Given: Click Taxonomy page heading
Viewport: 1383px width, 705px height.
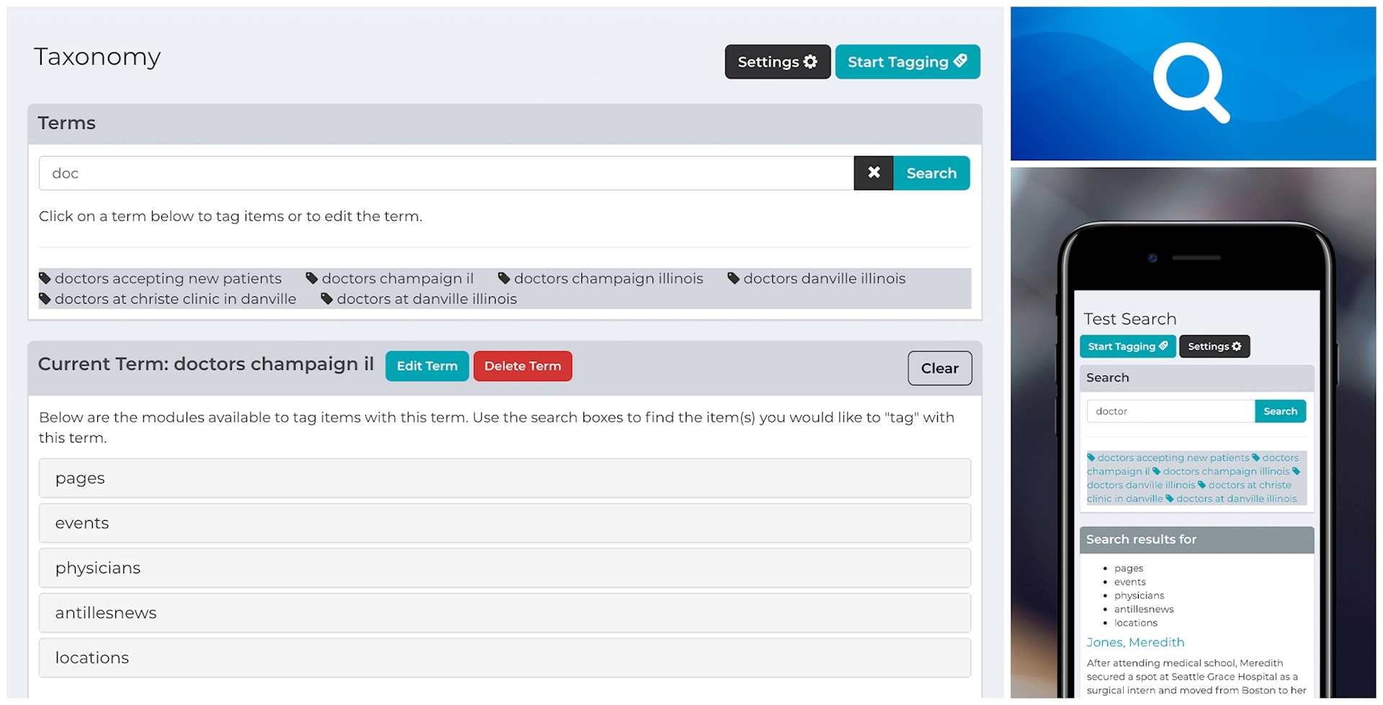Looking at the screenshot, I should [97, 57].
